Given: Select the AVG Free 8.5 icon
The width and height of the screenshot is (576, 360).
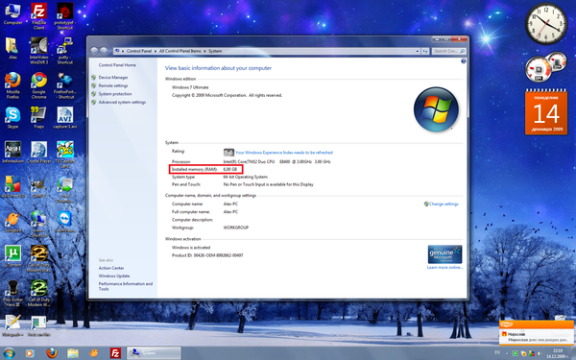Looking at the screenshot, I should pos(12,187).
